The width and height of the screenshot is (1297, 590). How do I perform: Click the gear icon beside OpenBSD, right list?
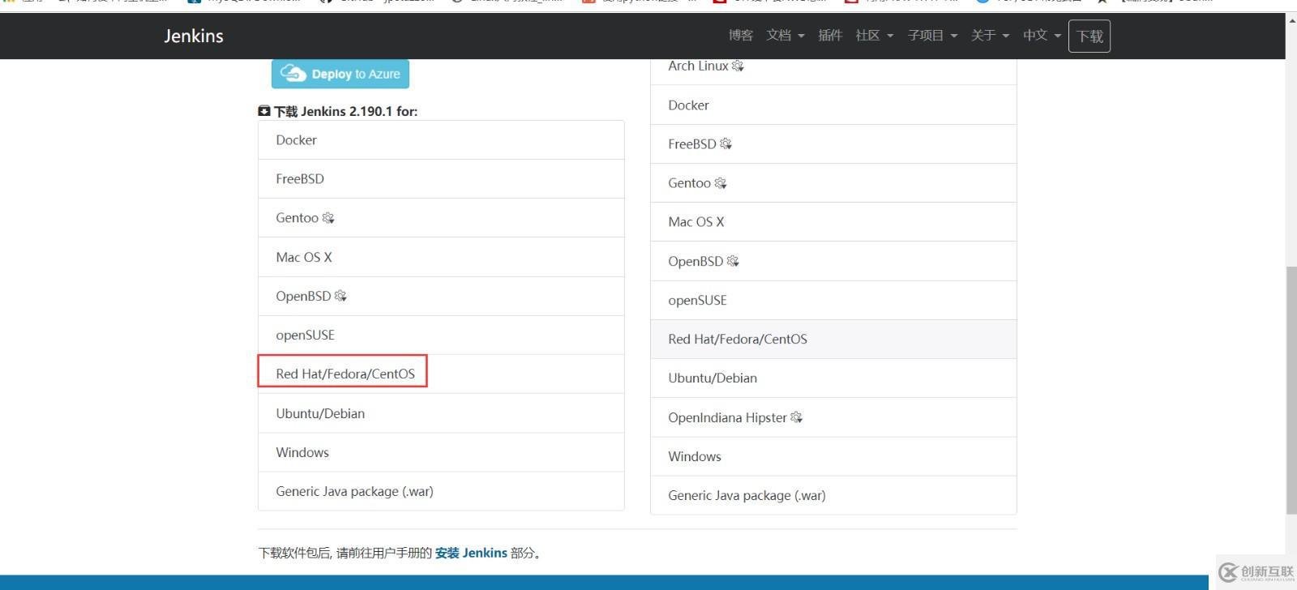(733, 261)
